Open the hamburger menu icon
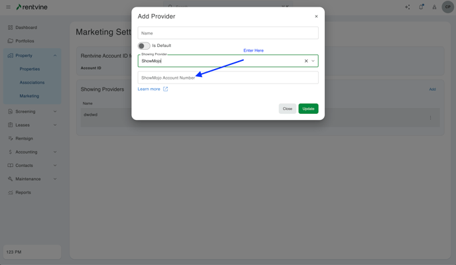456x265 pixels. (8, 7)
